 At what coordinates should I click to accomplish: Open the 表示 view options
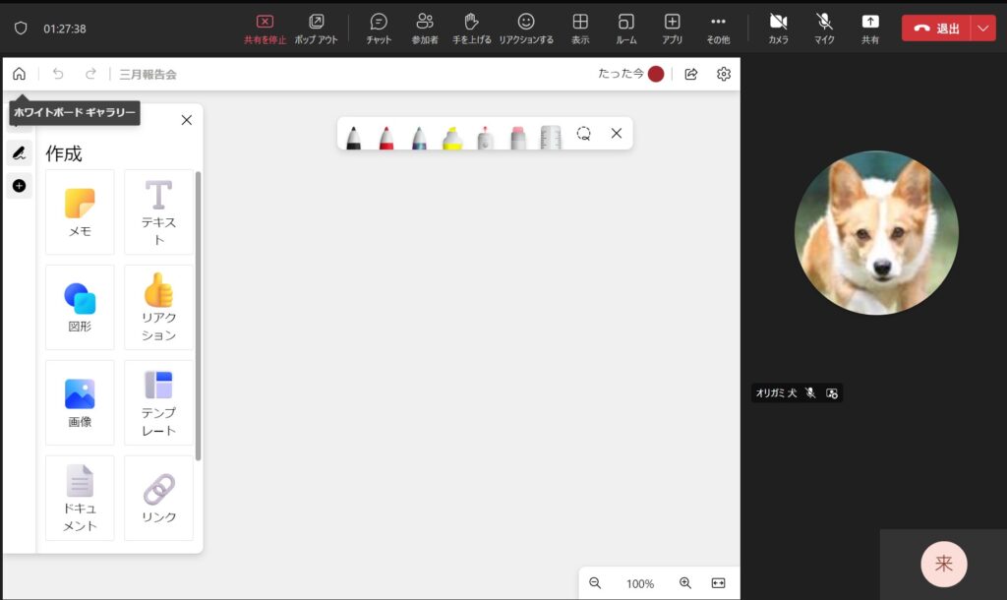[x=580, y=28]
